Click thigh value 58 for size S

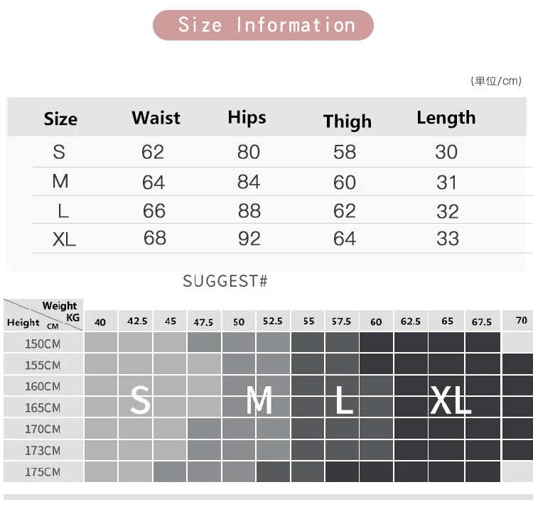coord(345,152)
